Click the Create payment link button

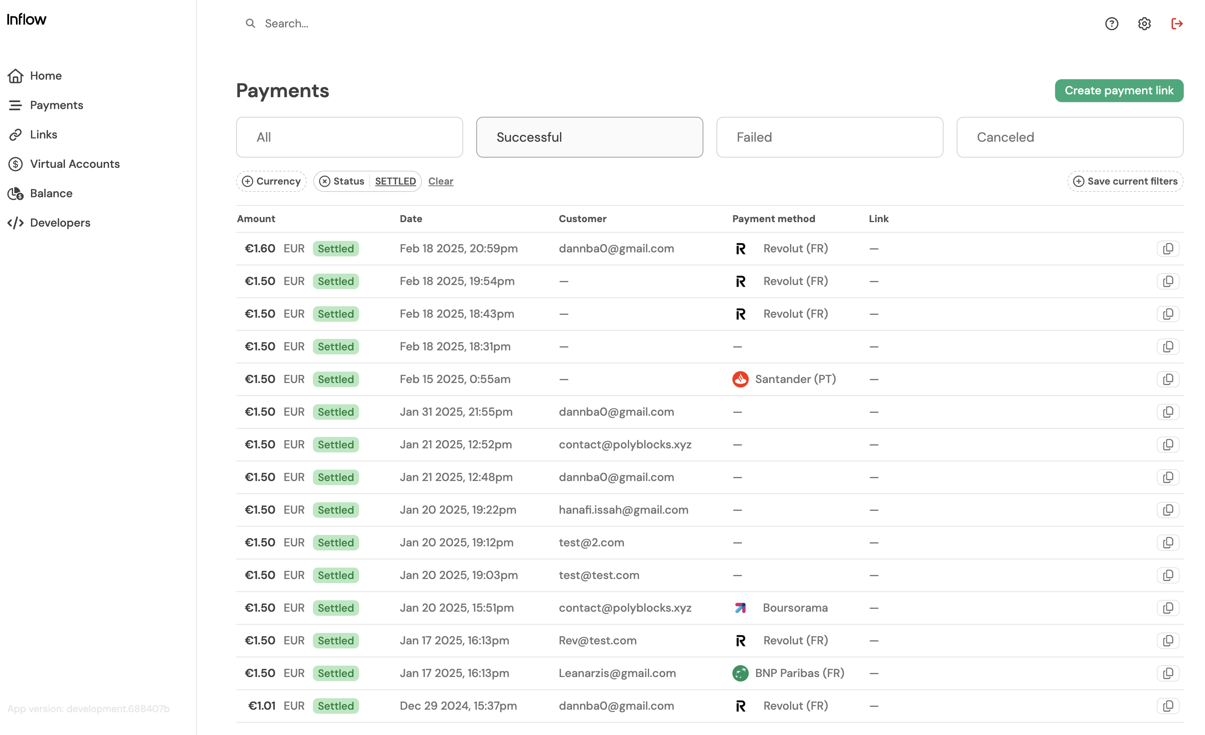point(1118,91)
